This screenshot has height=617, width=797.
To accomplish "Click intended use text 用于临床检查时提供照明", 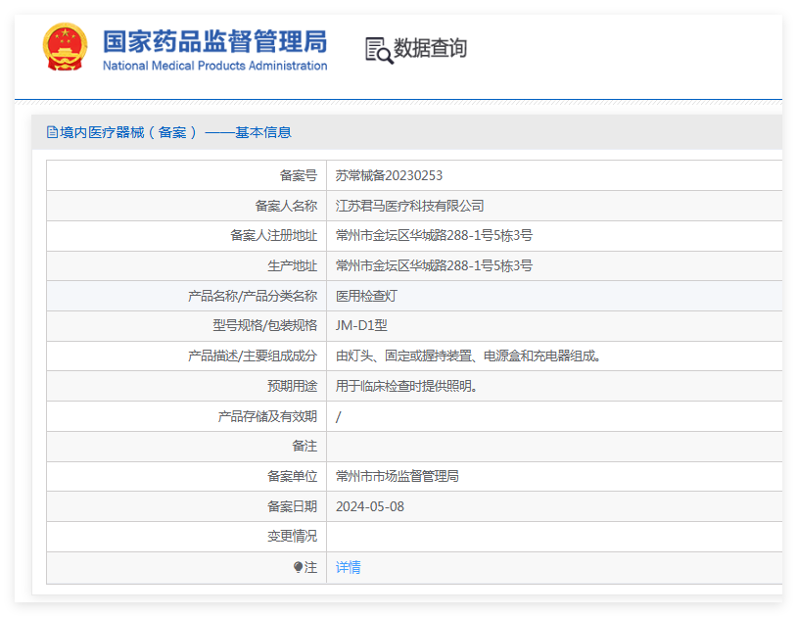I will [407, 386].
